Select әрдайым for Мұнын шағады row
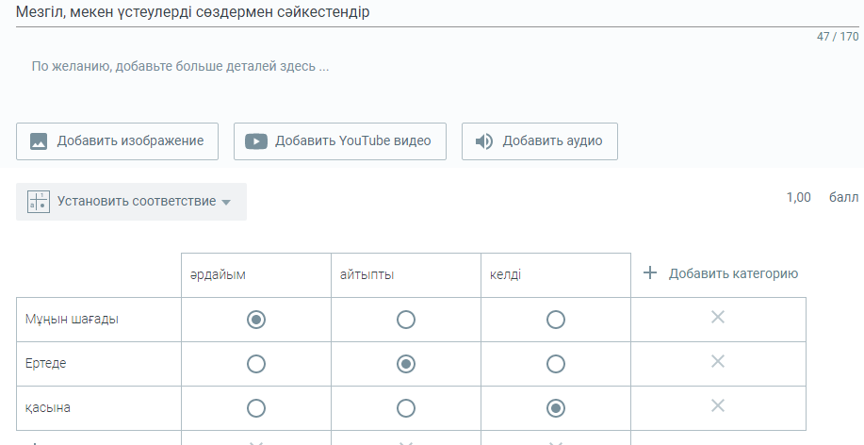 tap(255, 320)
